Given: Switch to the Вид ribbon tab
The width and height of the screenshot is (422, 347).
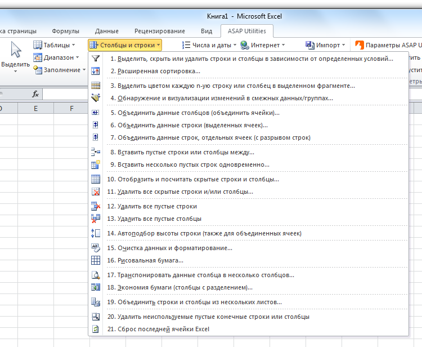Looking at the screenshot, I should tap(206, 31).
